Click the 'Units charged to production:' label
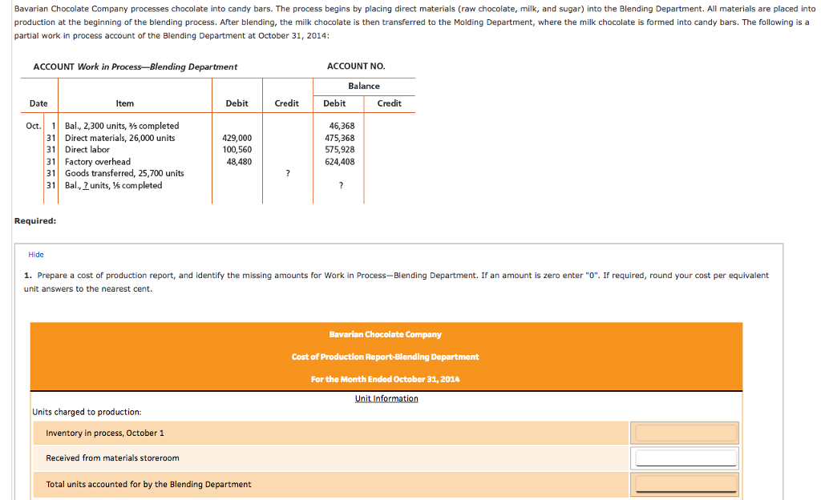821x500 pixels. pos(87,412)
